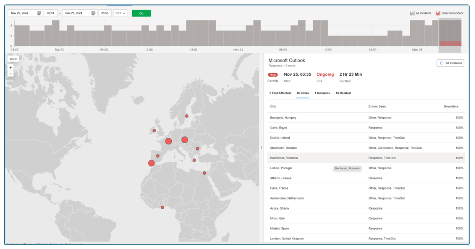
Task: Click the Bucharest marker on the map
Action: (197, 148)
